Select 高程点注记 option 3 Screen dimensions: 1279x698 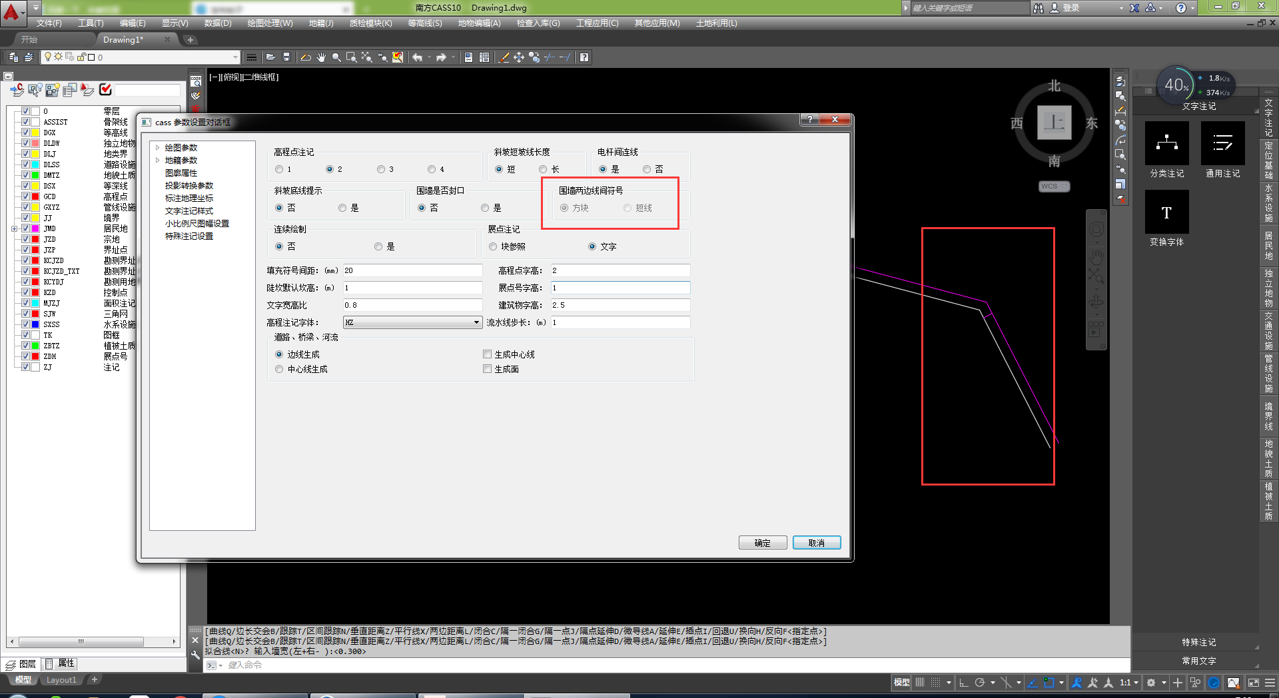pos(381,169)
